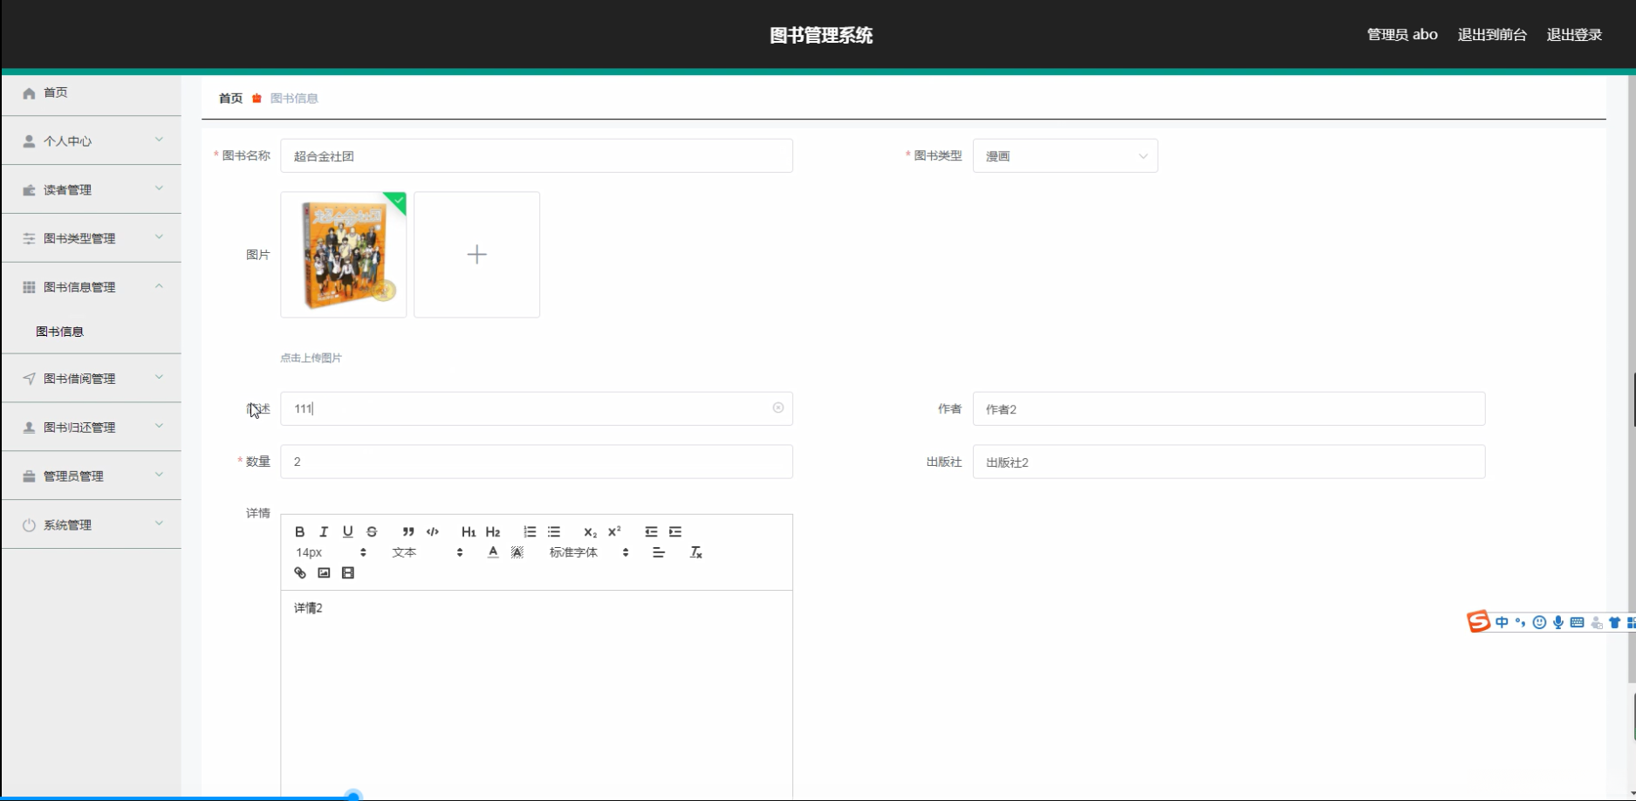Clear the description field with the circular x icon
Screen dimensions: 1636x801
point(777,407)
